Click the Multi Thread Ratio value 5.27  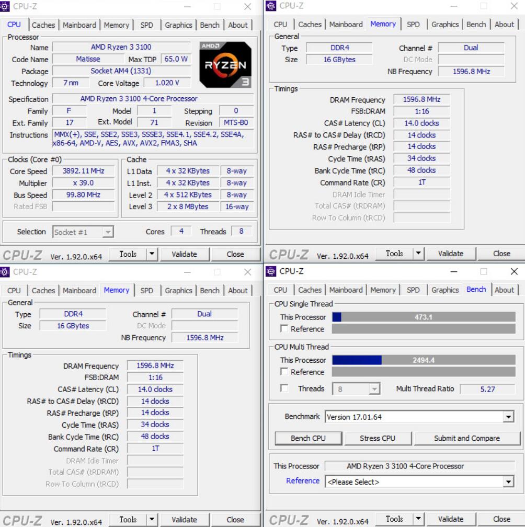click(487, 389)
